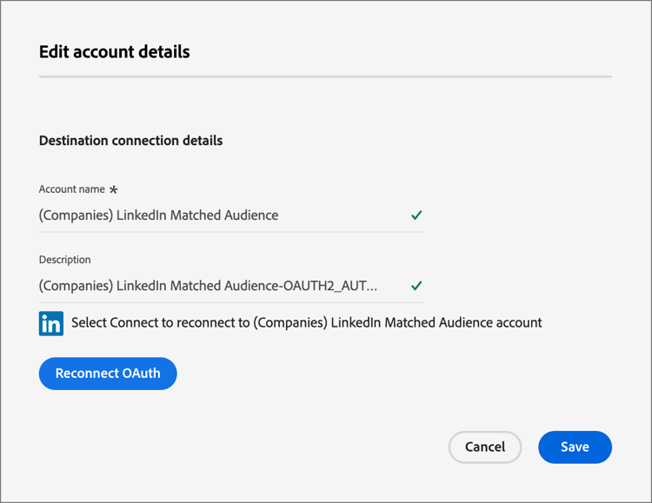Focus the Account name input field
The height and width of the screenshot is (503, 652).
pyautogui.click(x=217, y=215)
